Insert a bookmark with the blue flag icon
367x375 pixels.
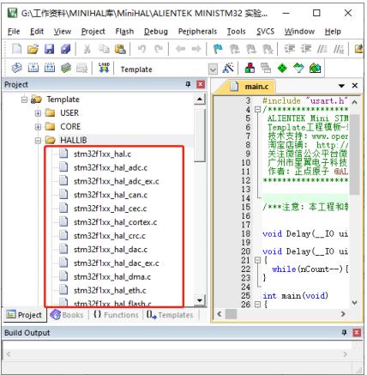click(218, 49)
